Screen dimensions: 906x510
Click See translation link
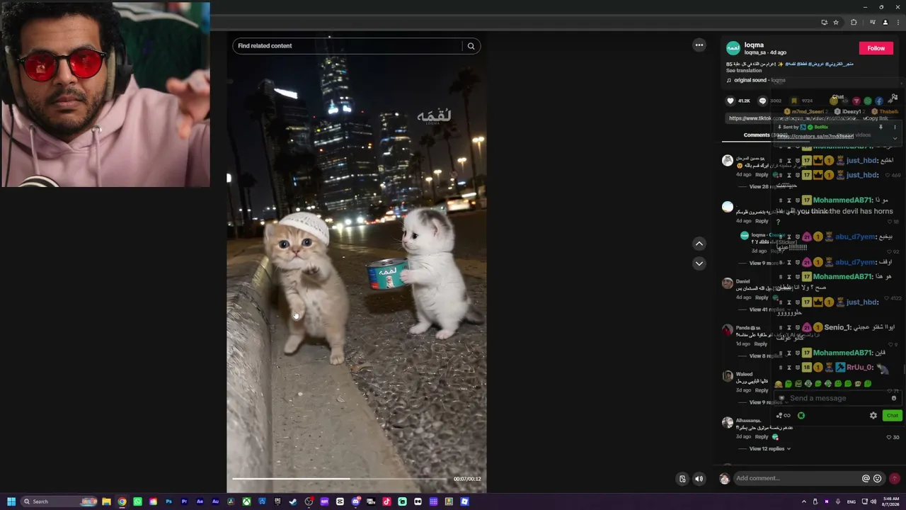click(x=744, y=71)
